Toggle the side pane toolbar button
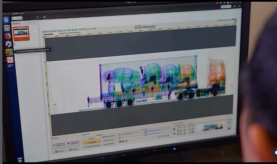This screenshot has width=277, height=164. click(45, 17)
